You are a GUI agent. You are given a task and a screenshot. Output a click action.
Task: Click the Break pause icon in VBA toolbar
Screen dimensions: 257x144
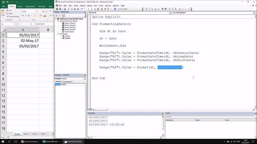click(x=92, y=9)
